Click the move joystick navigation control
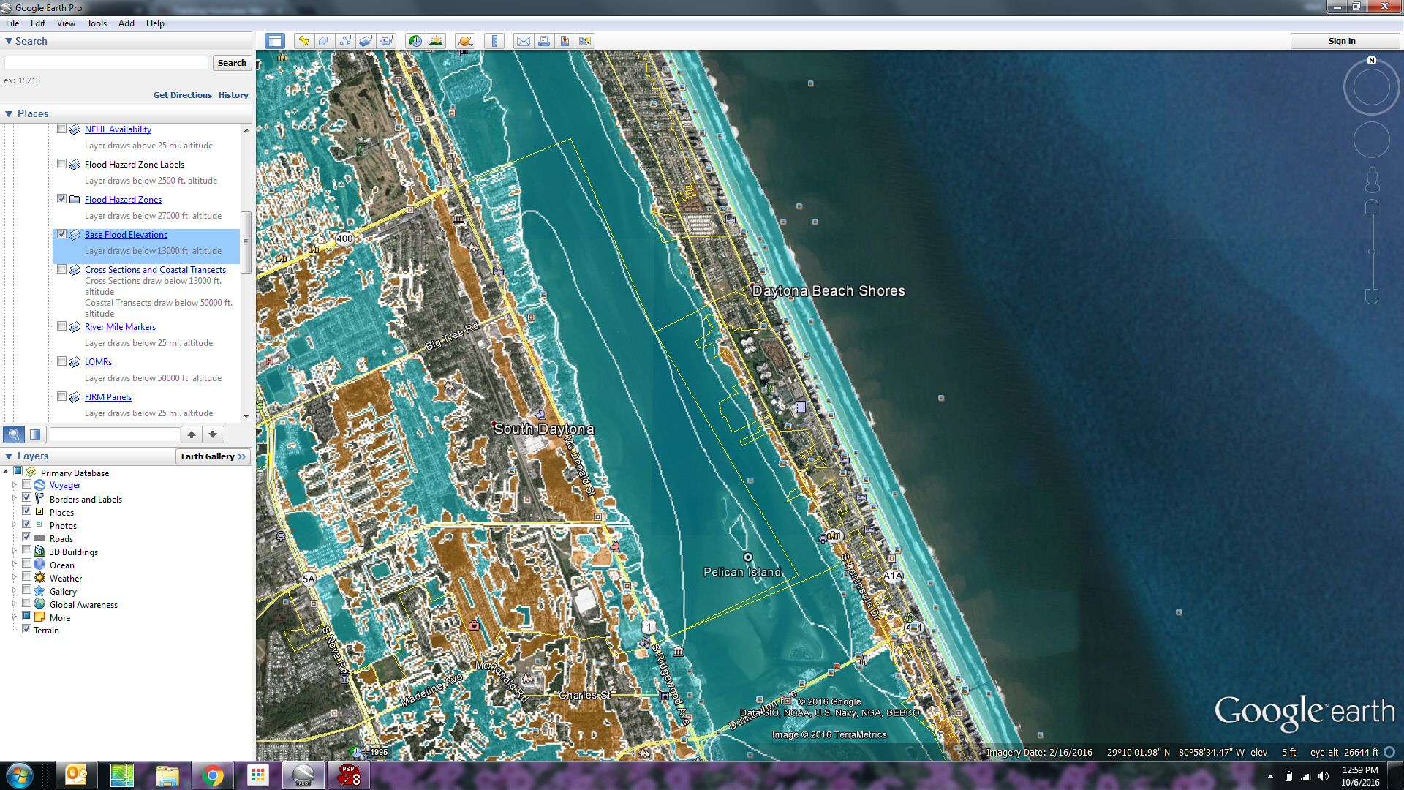The image size is (1404, 790). [x=1371, y=140]
